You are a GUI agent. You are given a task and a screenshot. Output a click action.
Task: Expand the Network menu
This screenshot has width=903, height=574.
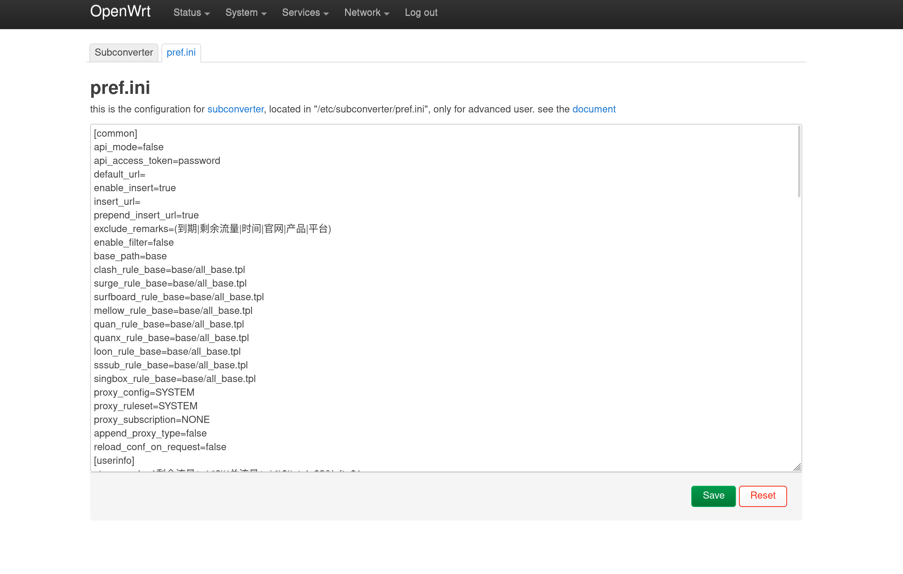click(x=367, y=12)
